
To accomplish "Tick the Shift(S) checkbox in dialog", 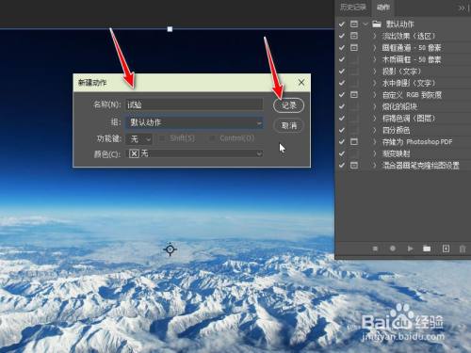I will coord(162,138).
